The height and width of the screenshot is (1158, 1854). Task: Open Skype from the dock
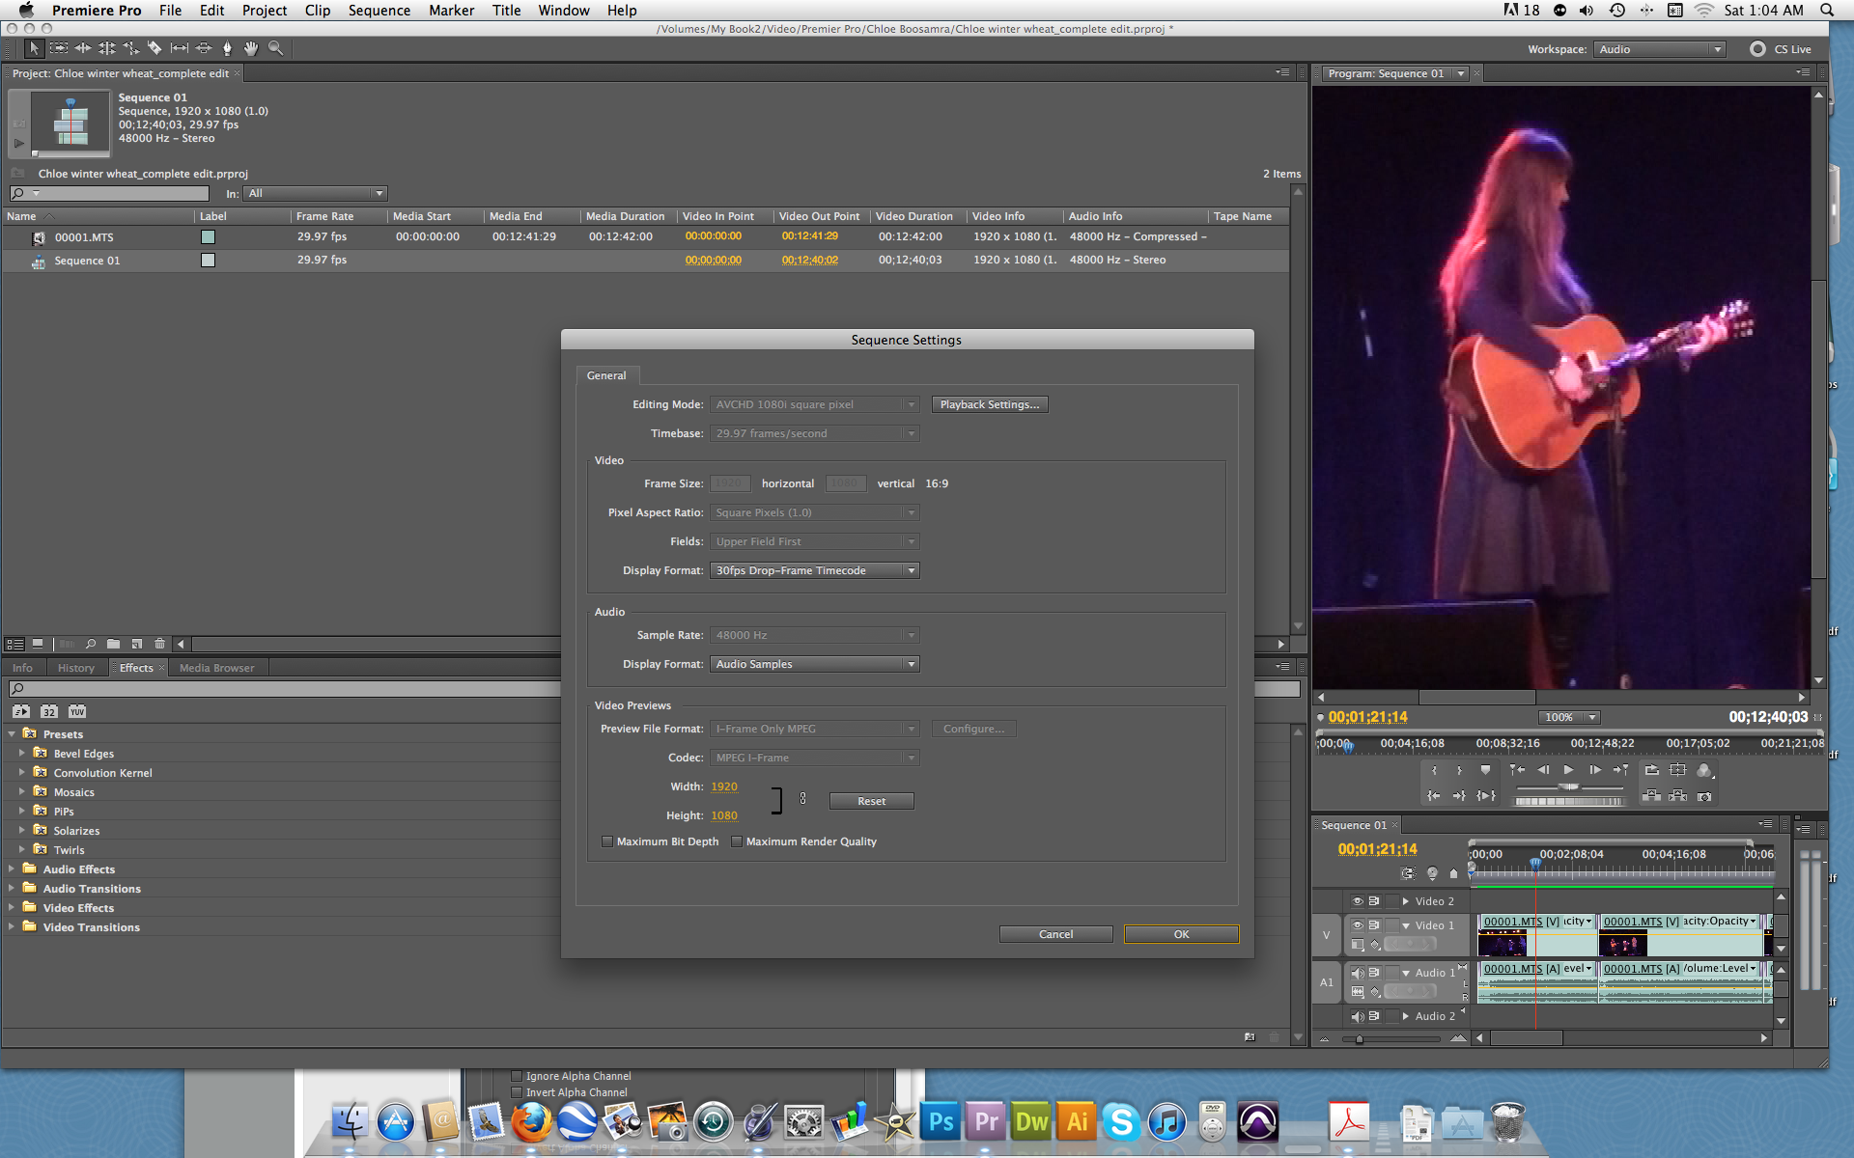click(x=1121, y=1122)
